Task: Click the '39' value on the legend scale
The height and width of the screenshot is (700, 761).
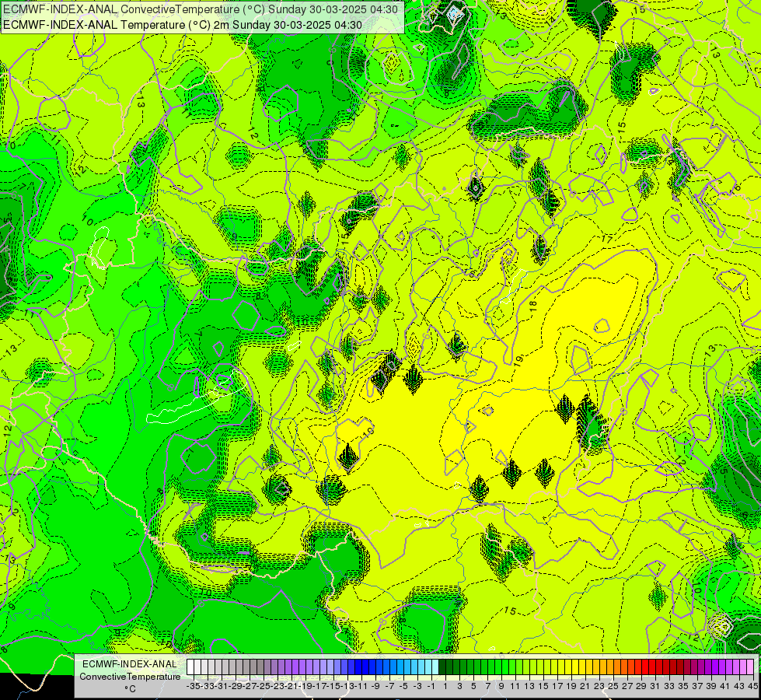Action: pos(711,686)
